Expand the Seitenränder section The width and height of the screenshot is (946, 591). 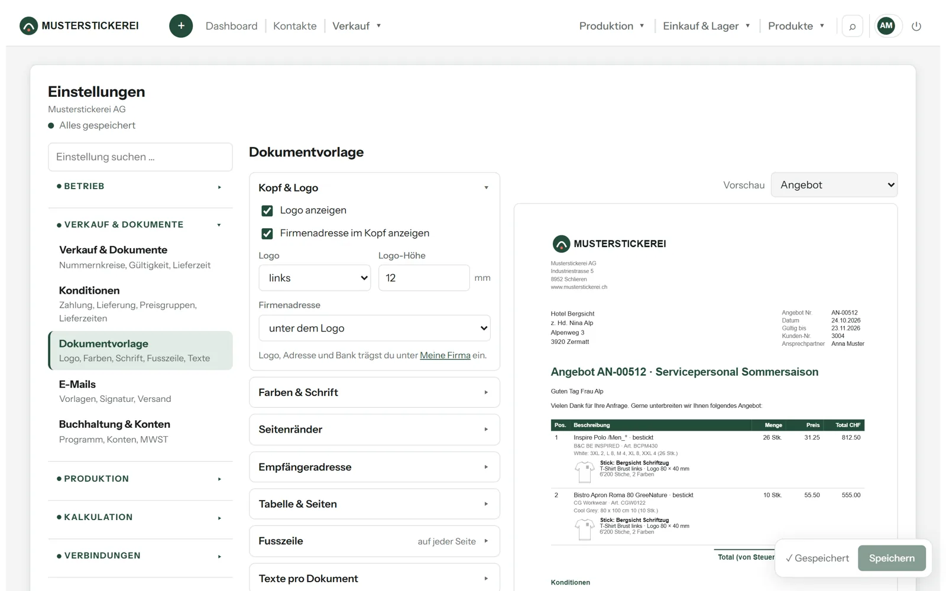tap(374, 430)
